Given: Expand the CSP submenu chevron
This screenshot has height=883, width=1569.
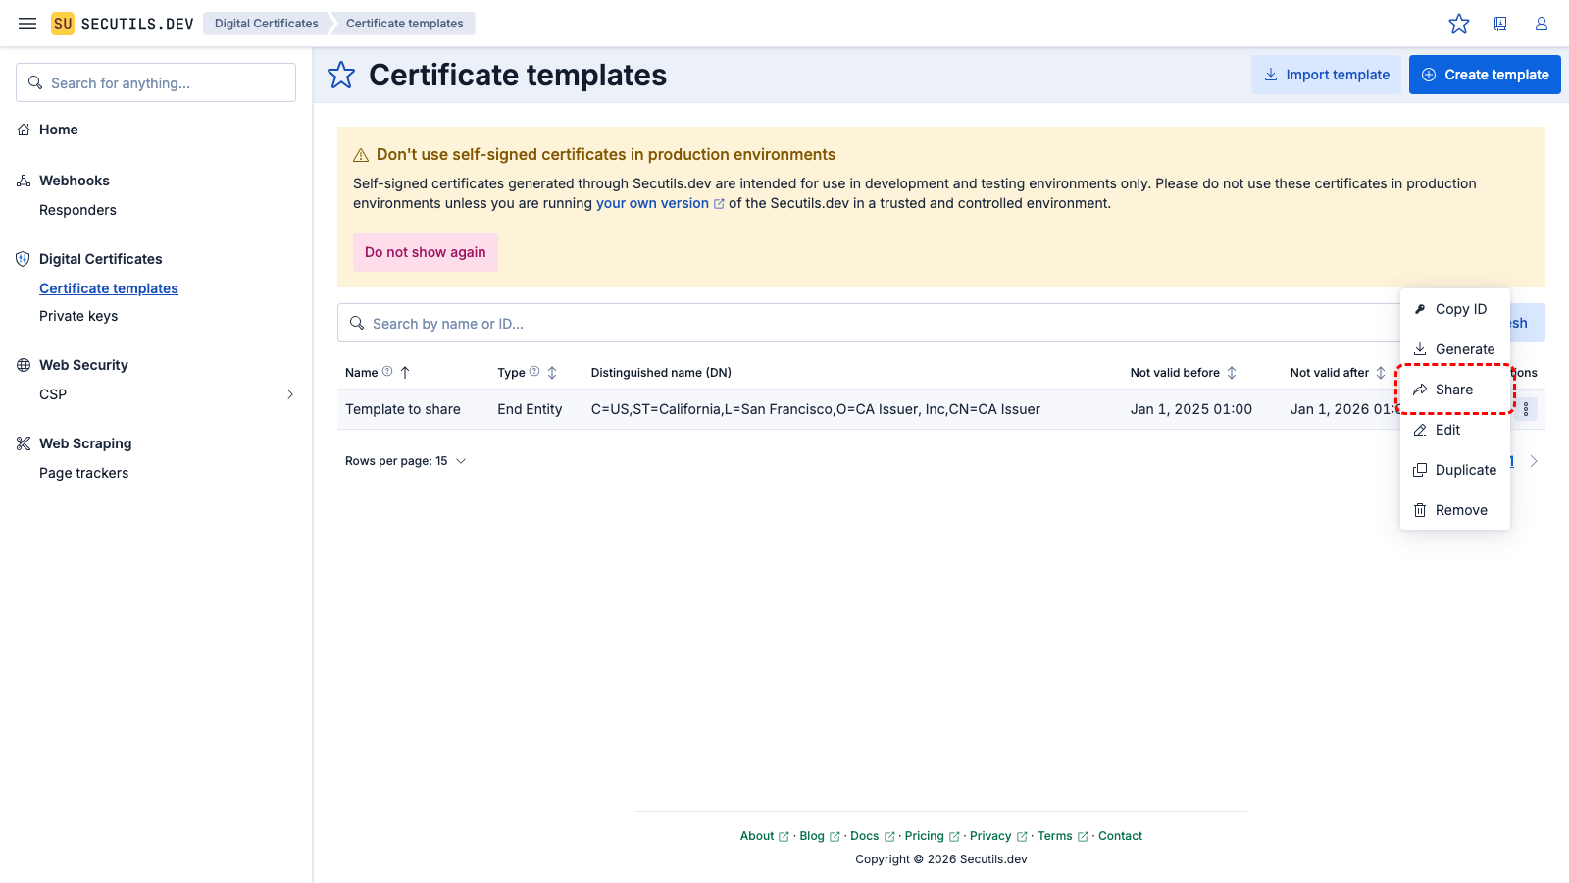Looking at the screenshot, I should tap(289, 394).
